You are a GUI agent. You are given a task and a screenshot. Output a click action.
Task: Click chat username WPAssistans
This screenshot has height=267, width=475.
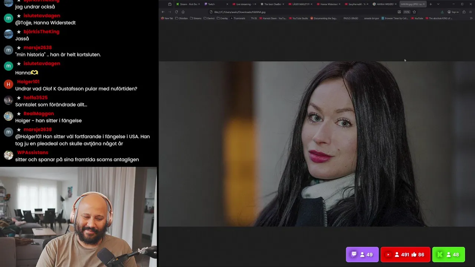point(33,152)
